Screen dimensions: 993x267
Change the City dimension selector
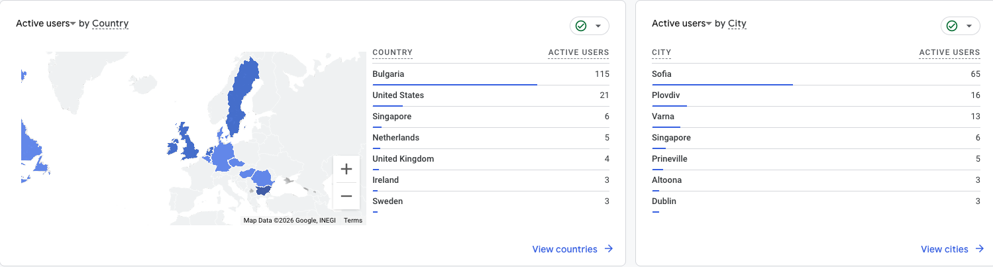737,24
